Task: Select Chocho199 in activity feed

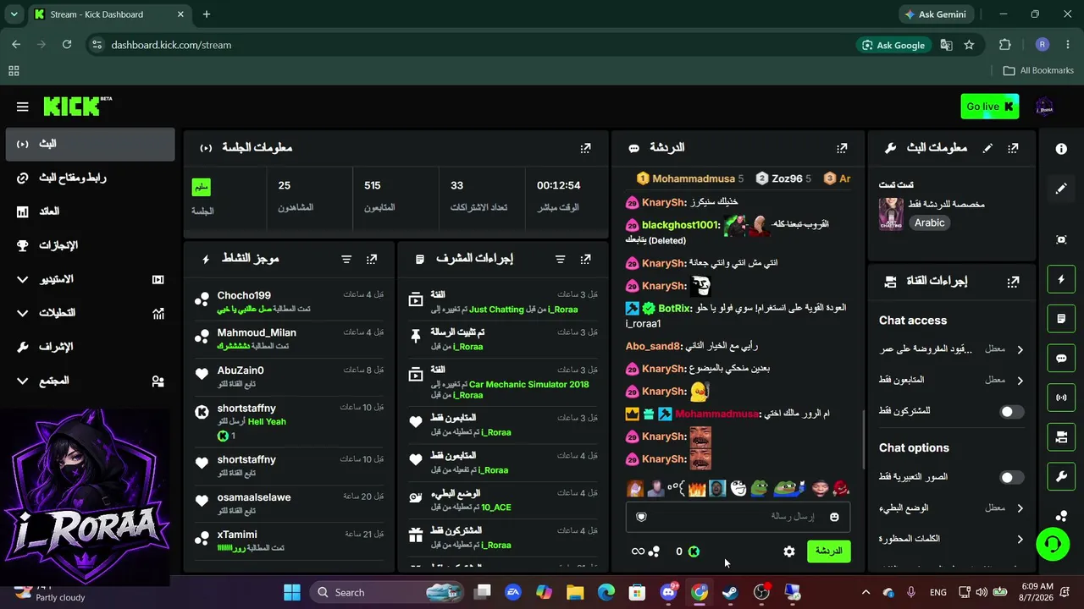Action: click(x=244, y=296)
